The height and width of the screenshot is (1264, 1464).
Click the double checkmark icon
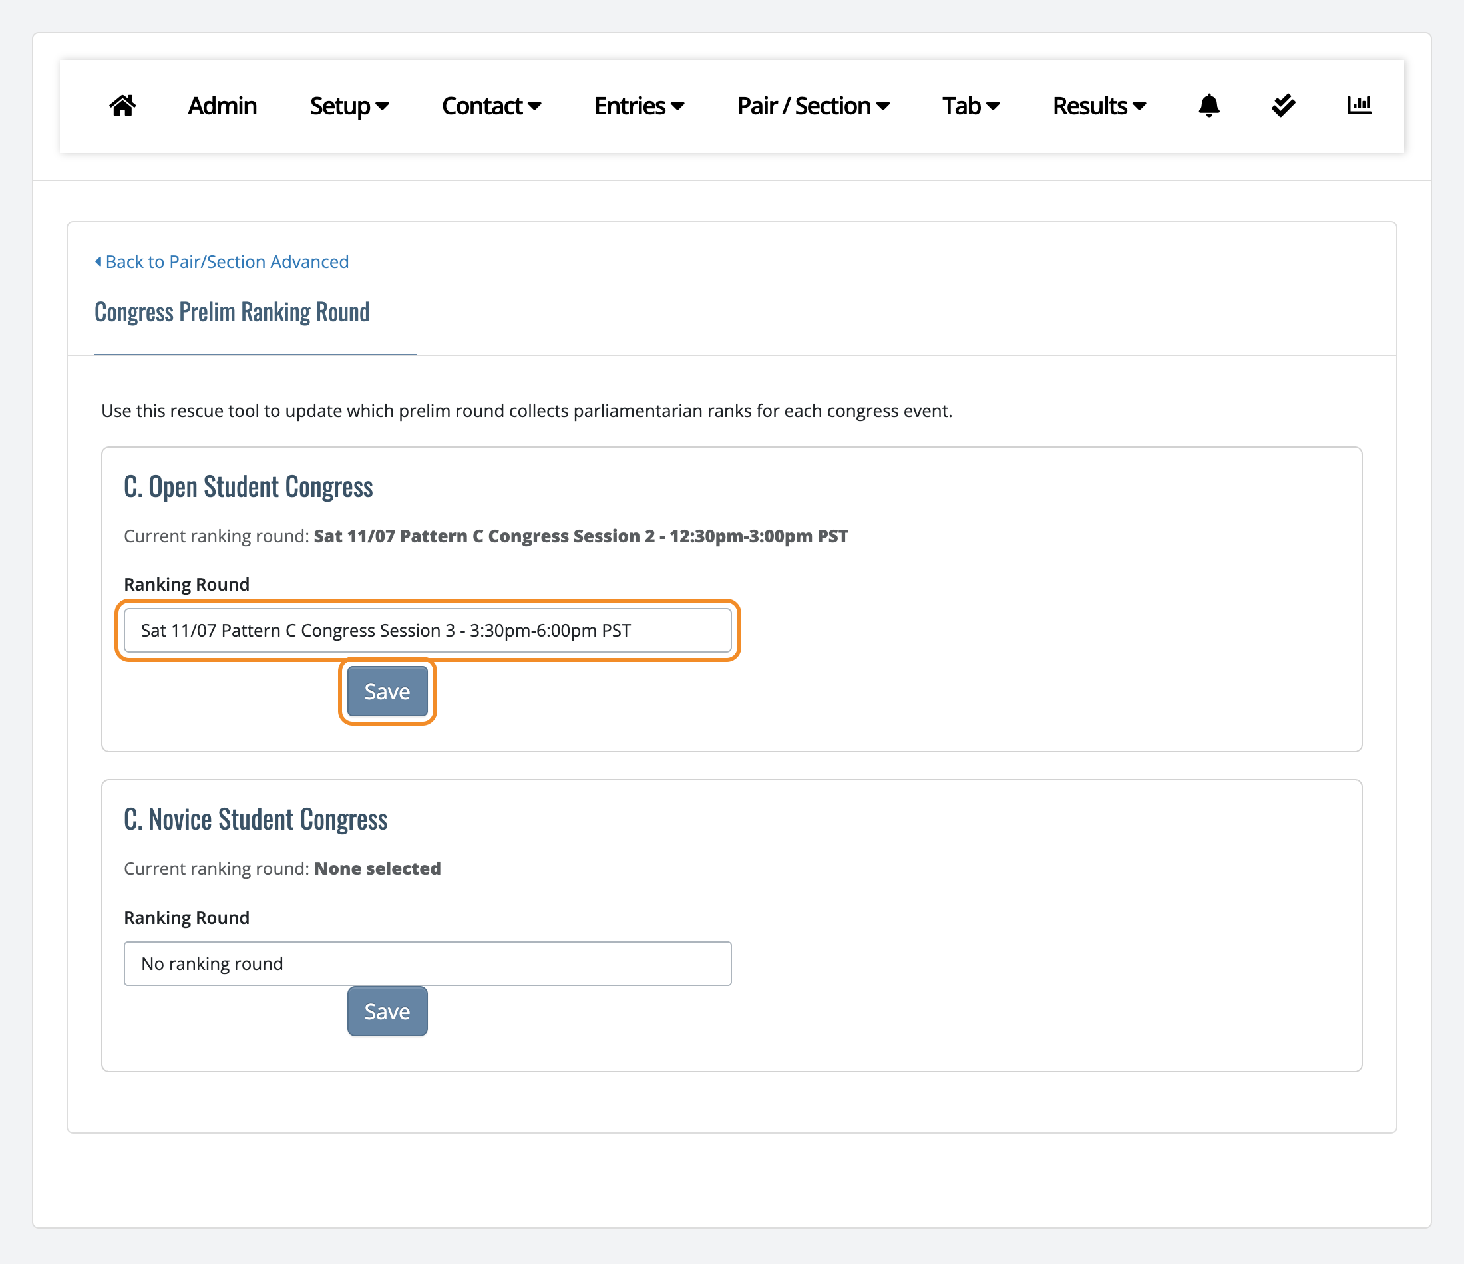(x=1283, y=106)
